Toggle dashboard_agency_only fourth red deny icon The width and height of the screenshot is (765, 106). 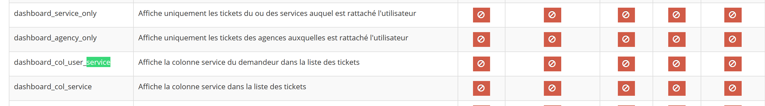[x=676, y=39]
